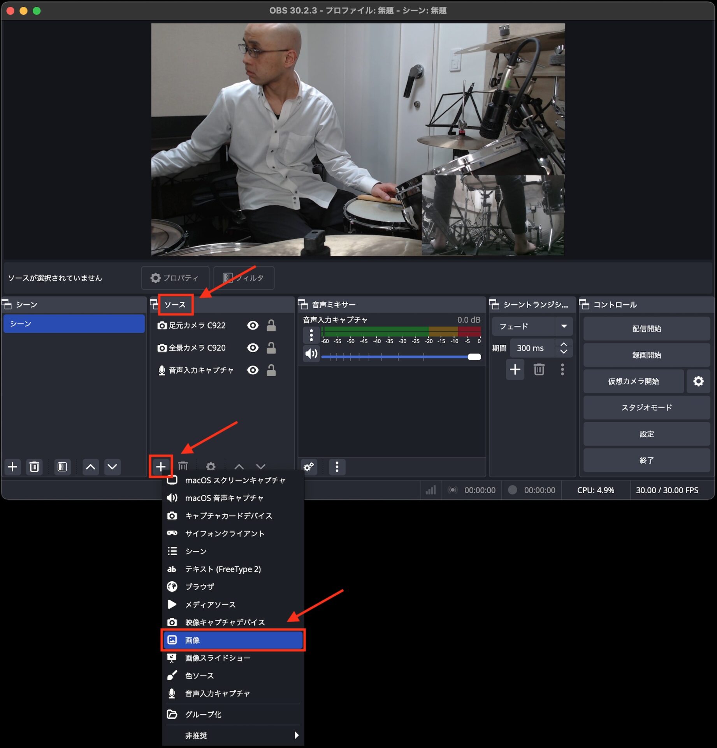The height and width of the screenshot is (748, 717).
Task: Move source down in Sources toolbar
Action: pyautogui.click(x=261, y=466)
